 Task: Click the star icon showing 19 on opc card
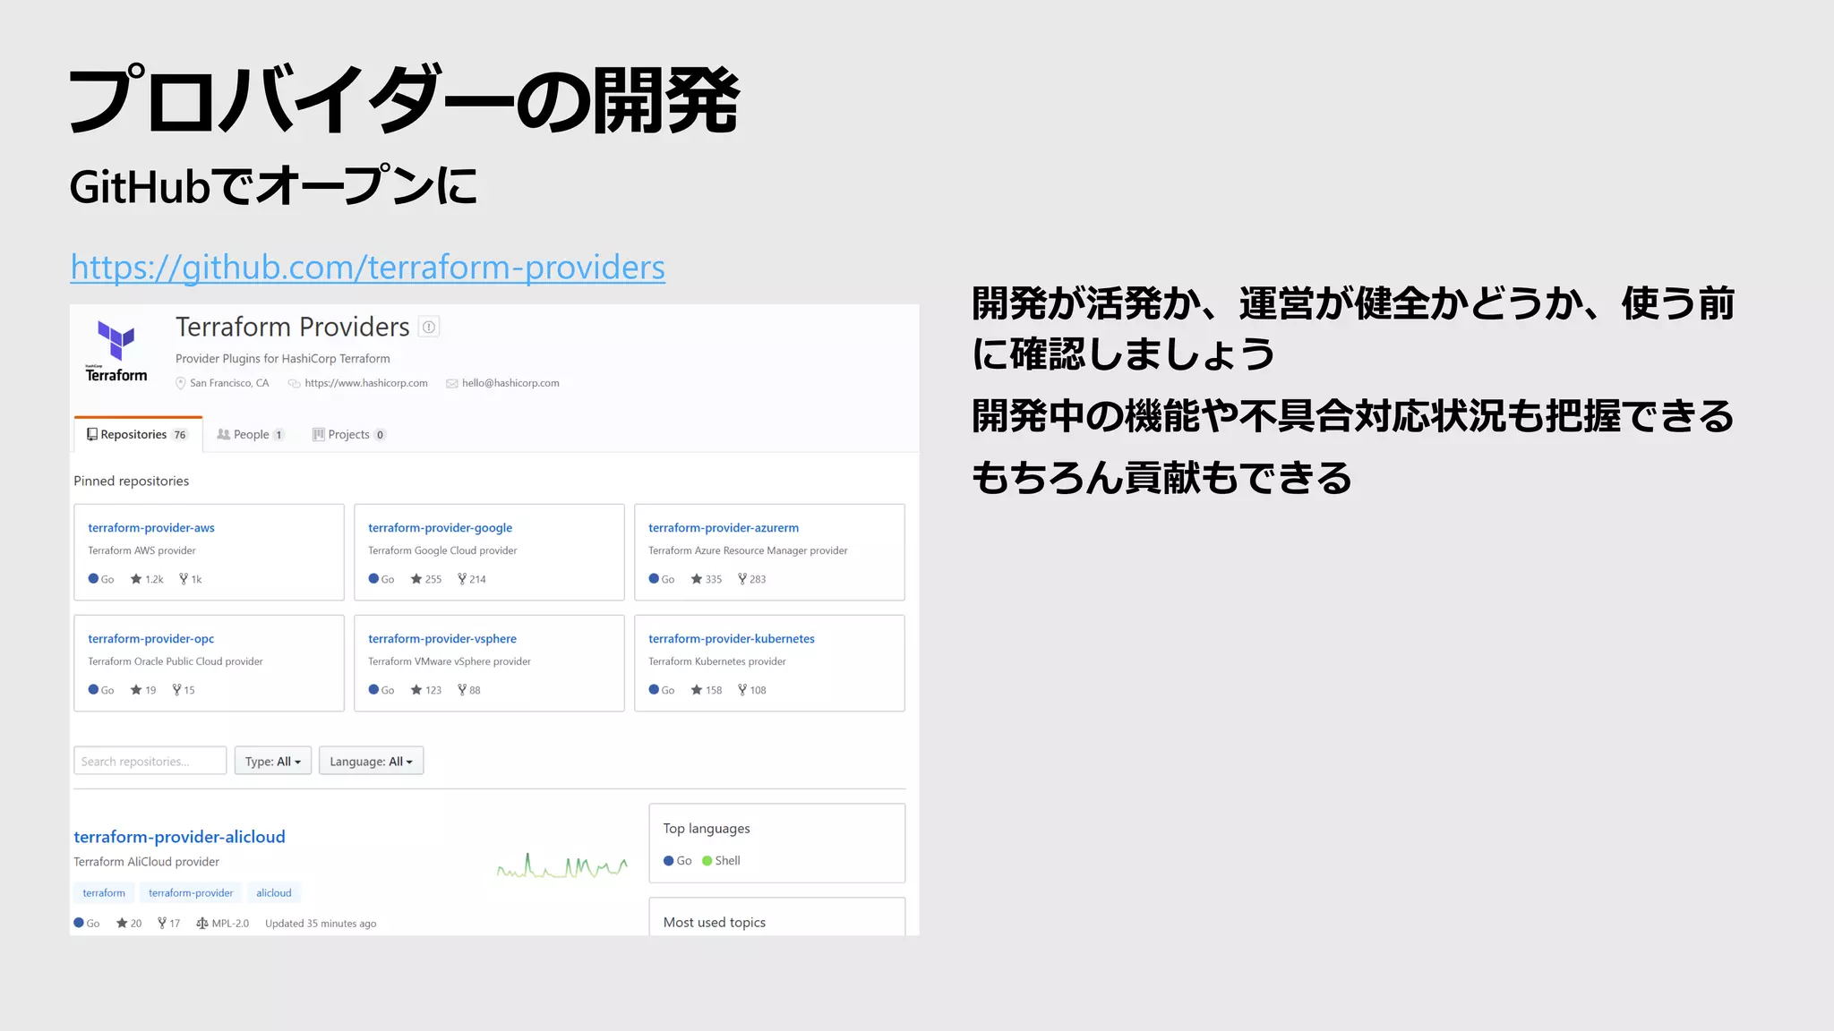click(136, 690)
